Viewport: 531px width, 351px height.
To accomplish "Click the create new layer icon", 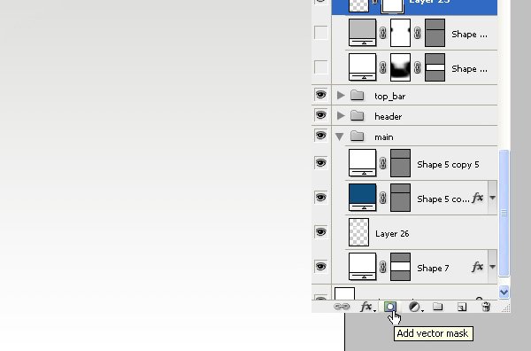I will pyautogui.click(x=462, y=307).
